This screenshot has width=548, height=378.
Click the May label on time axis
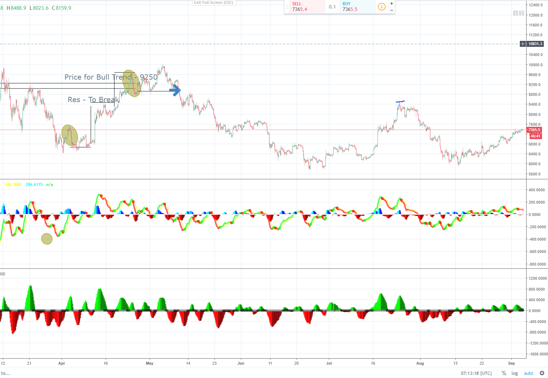[150, 363]
